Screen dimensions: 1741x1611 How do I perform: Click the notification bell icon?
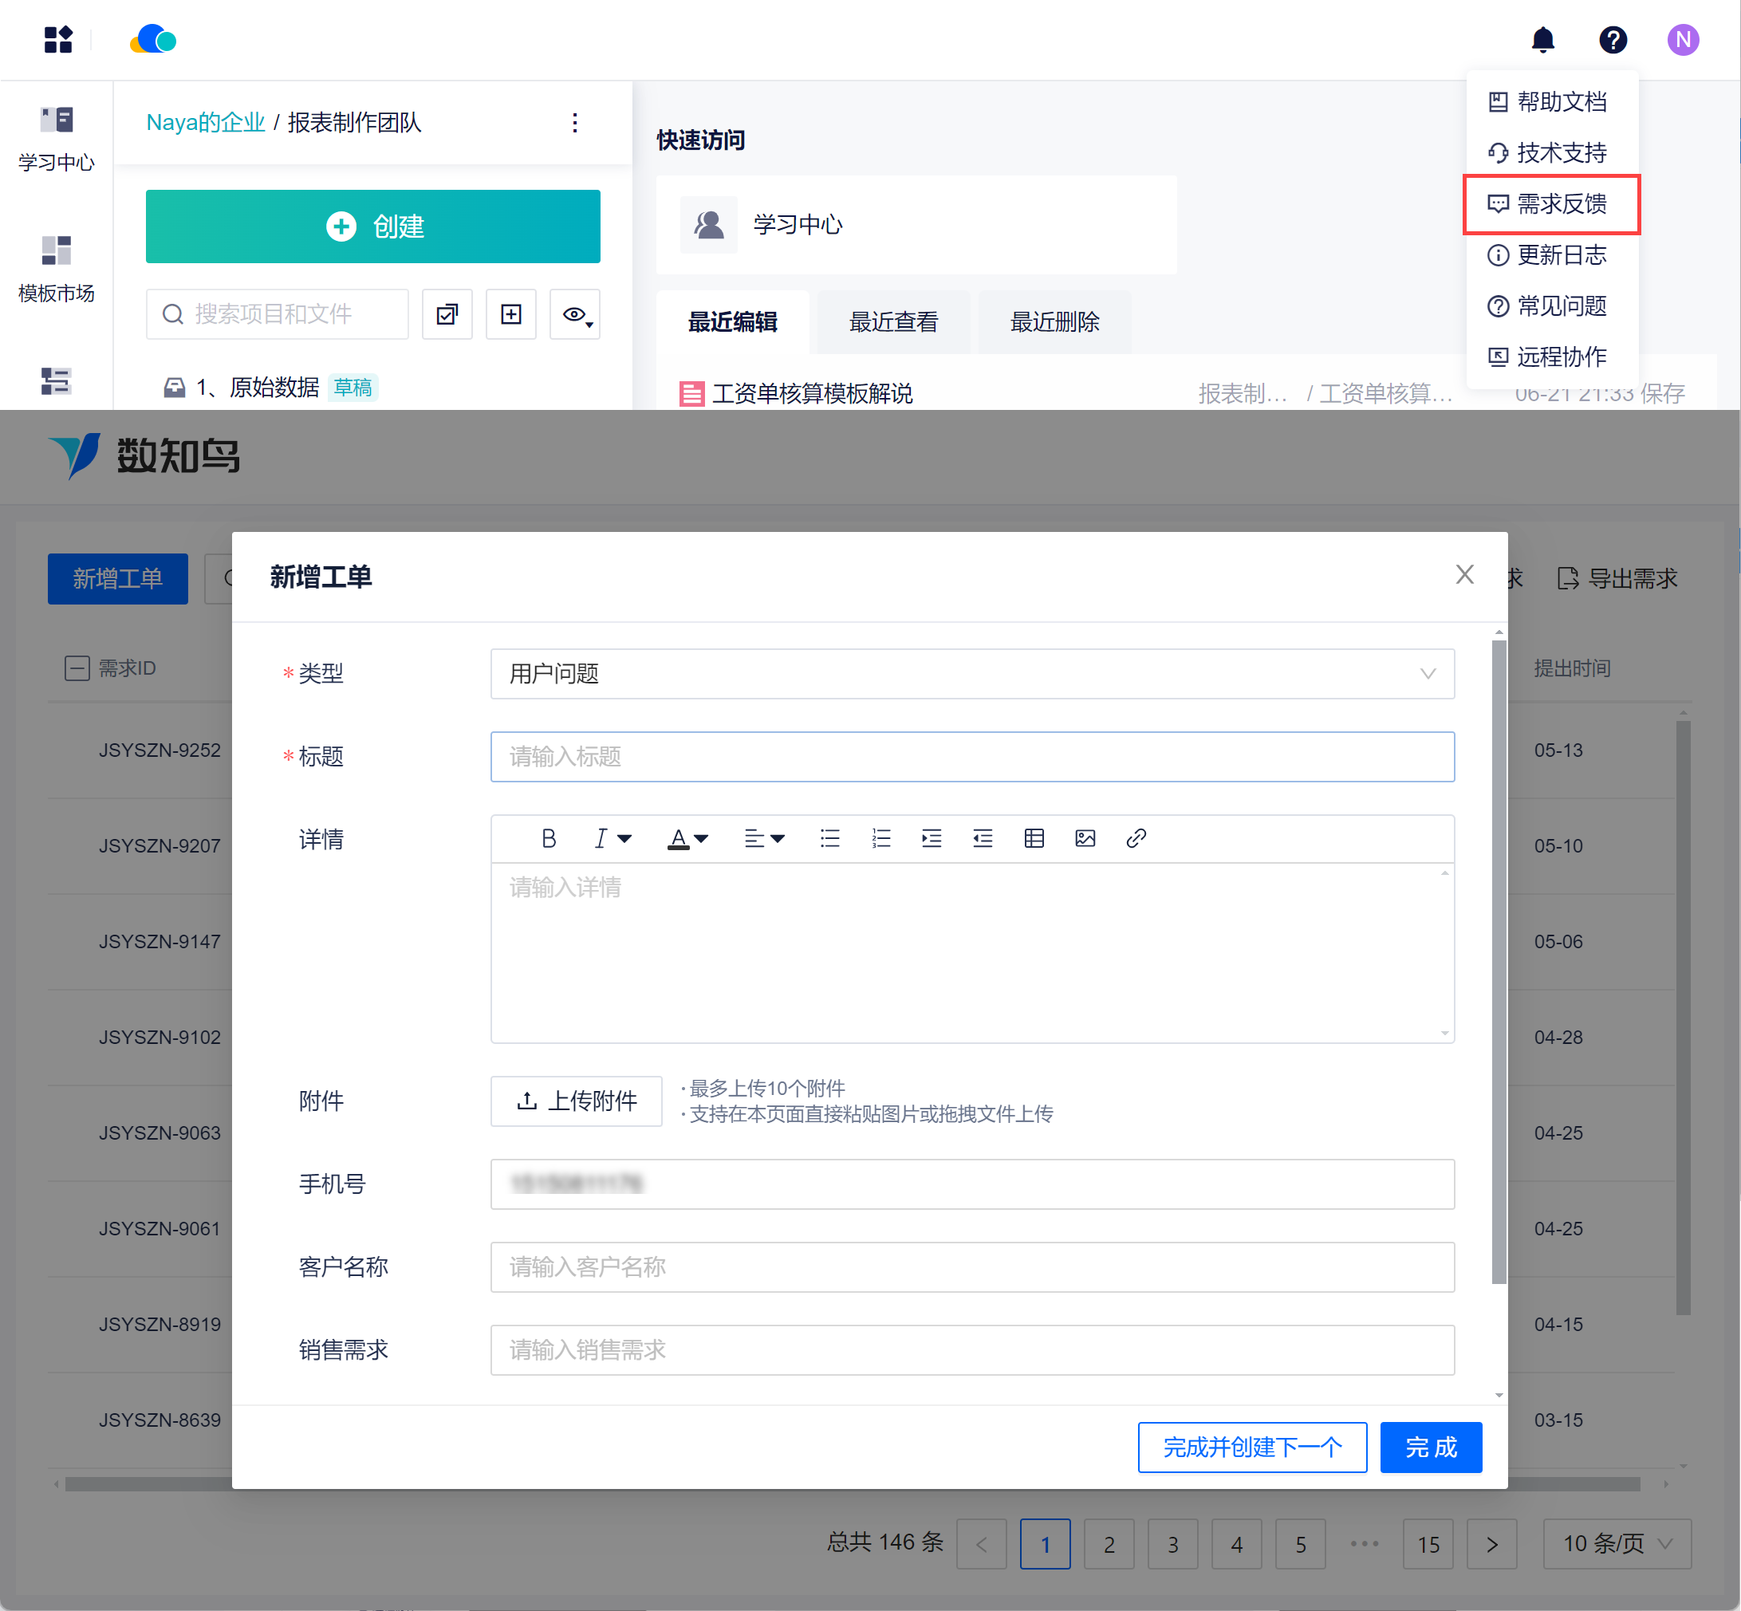point(1542,40)
